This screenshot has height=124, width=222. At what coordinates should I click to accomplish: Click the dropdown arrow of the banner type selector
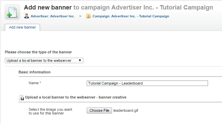pos(80,60)
